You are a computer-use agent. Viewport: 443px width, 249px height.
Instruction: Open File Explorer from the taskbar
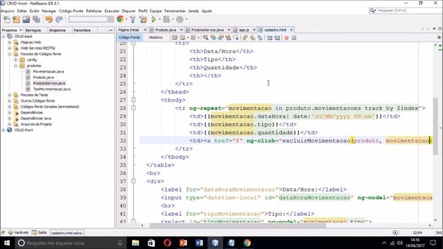click(136, 243)
